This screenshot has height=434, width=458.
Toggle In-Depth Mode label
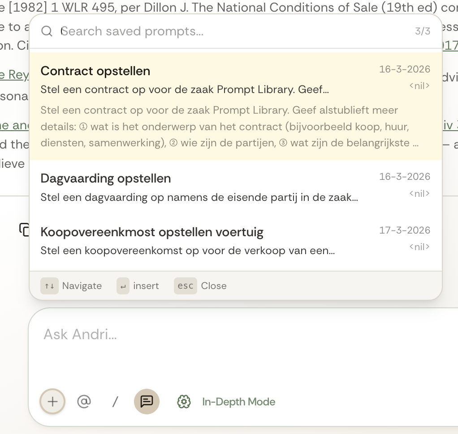(x=238, y=402)
